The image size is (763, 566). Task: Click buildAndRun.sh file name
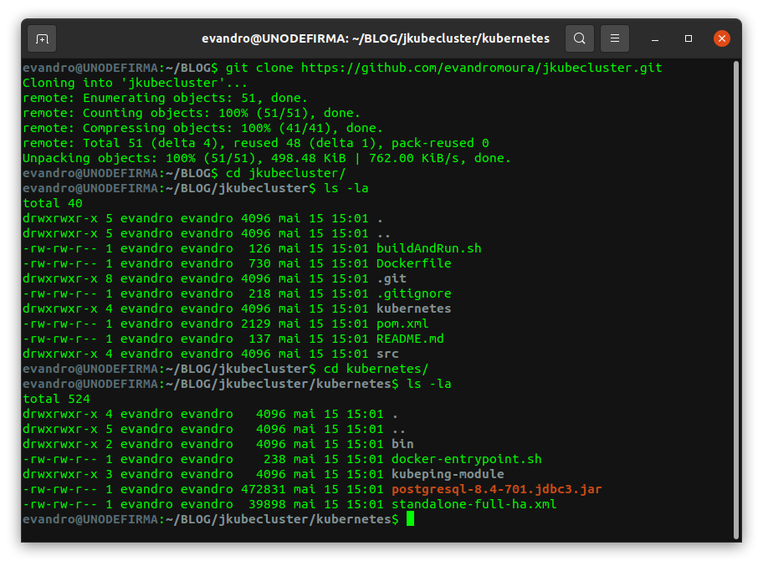[x=428, y=248]
